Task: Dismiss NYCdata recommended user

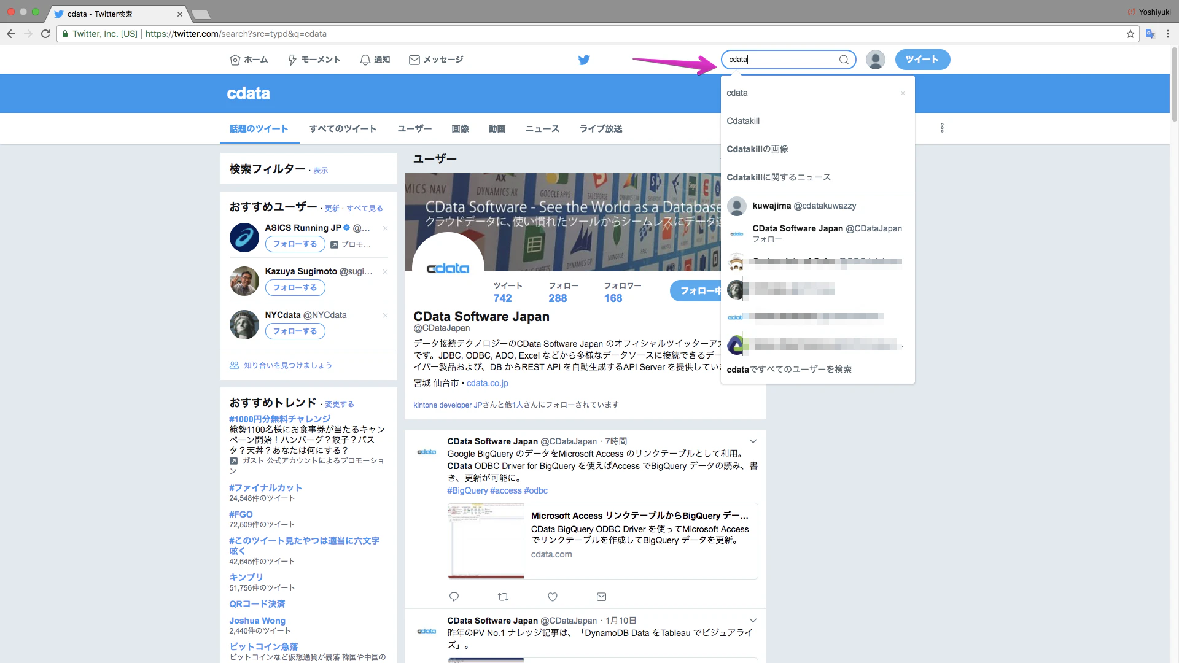Action: [x=385, y=316]
